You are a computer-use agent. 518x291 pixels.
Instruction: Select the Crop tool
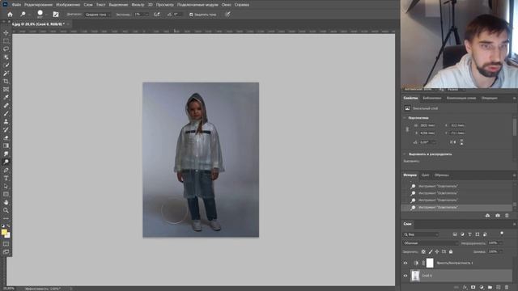pos(6,81)
